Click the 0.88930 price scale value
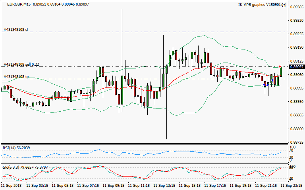The image size is (305, 190). click(x=297, y=102)
